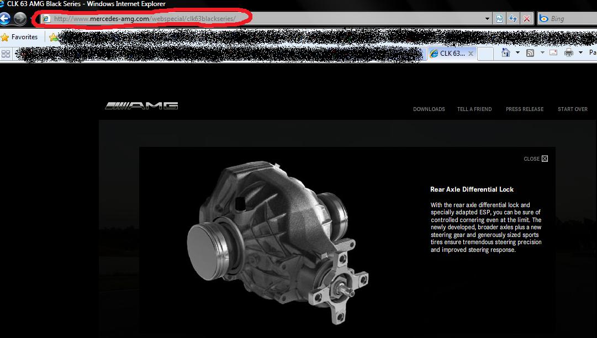
Task: Click the START OVER link
Action: pyautogui.click(x=573, y=109)
